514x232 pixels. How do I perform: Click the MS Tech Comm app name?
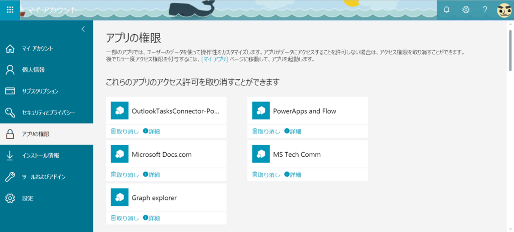click(x=297, y=154)
